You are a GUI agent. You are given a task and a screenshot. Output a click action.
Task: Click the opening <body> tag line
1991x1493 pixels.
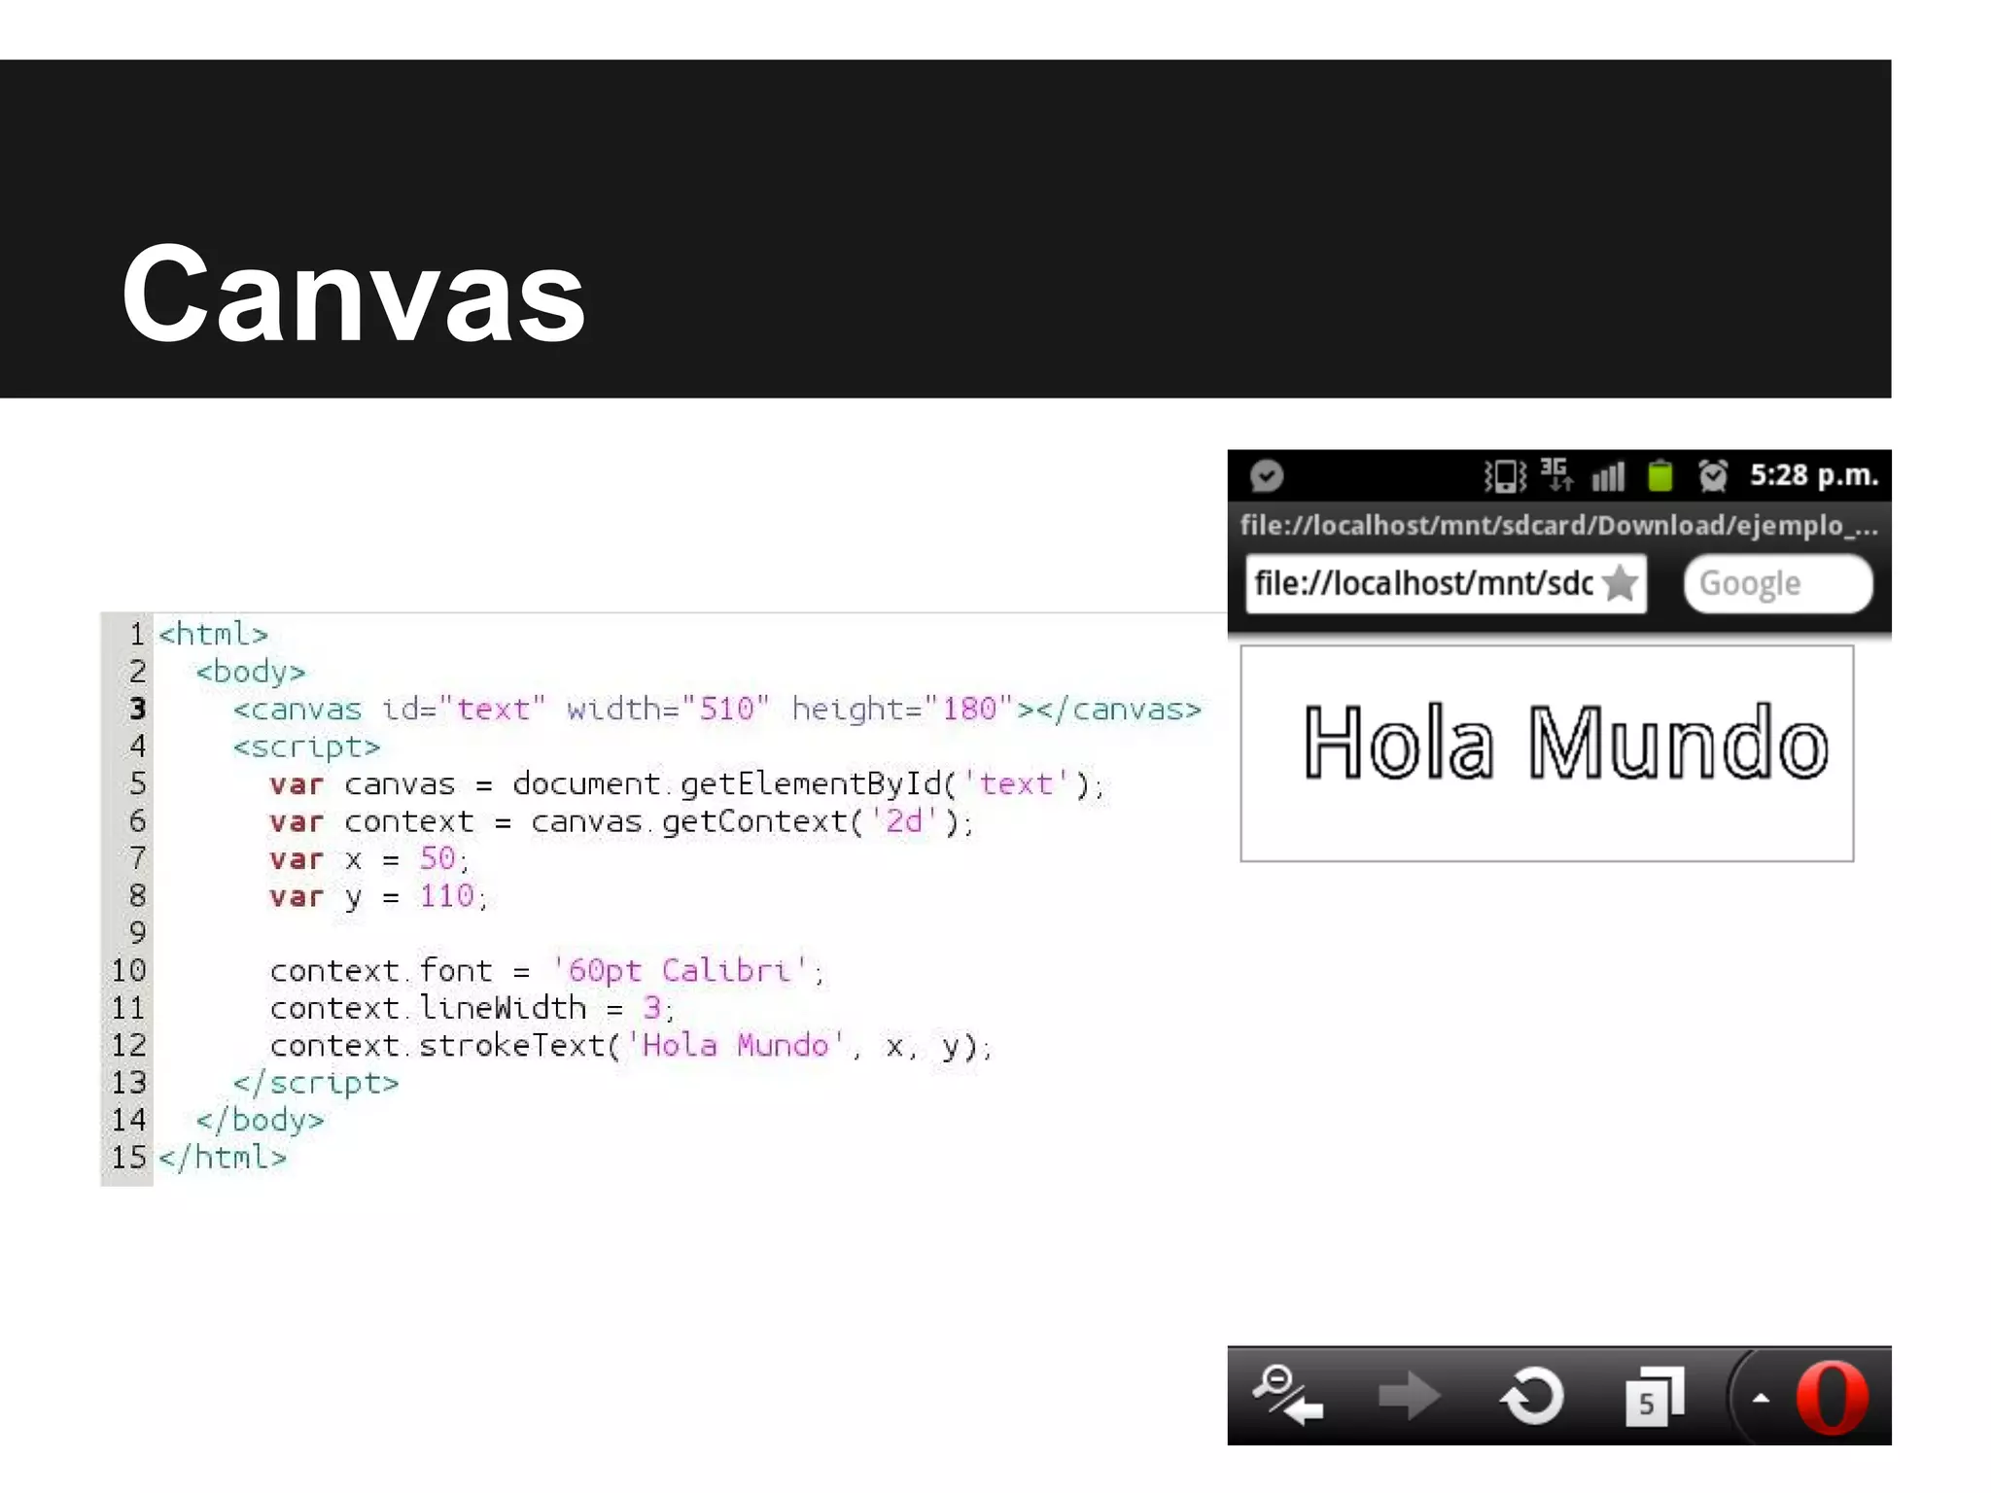point(251,672)
